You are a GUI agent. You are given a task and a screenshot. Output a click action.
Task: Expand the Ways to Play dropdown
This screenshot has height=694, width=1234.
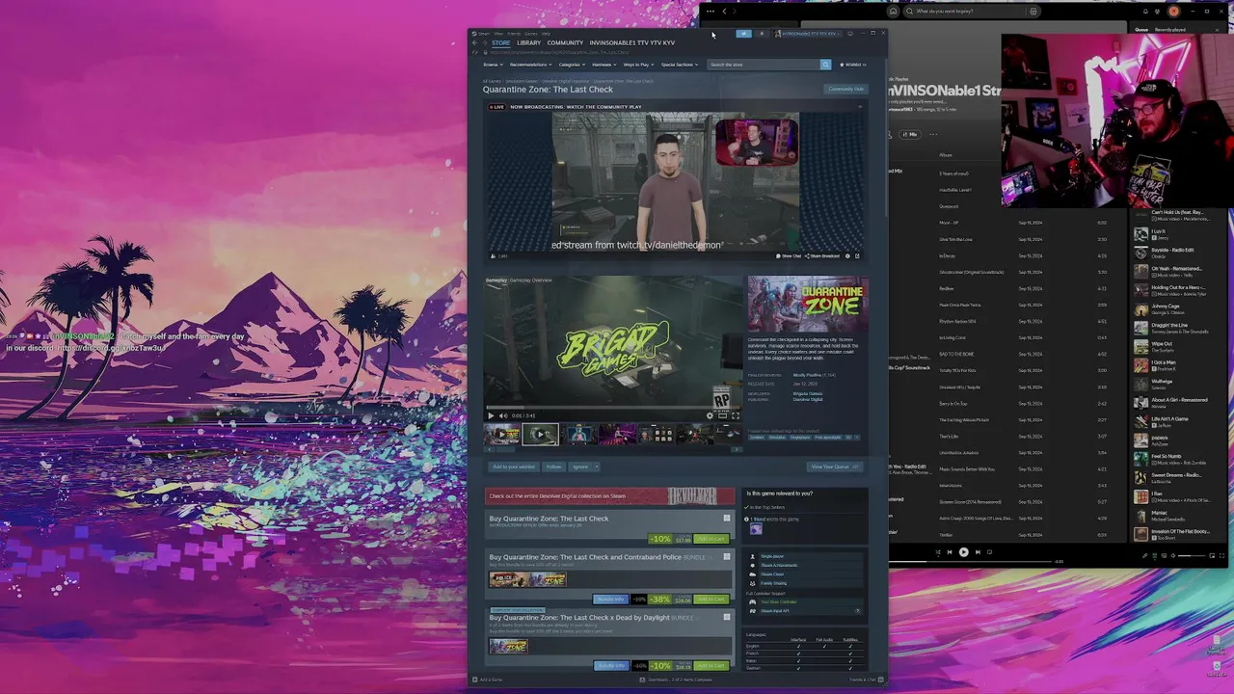639,65
